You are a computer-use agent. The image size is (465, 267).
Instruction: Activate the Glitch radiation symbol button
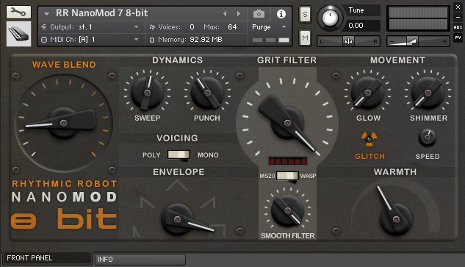click(369, 139)
